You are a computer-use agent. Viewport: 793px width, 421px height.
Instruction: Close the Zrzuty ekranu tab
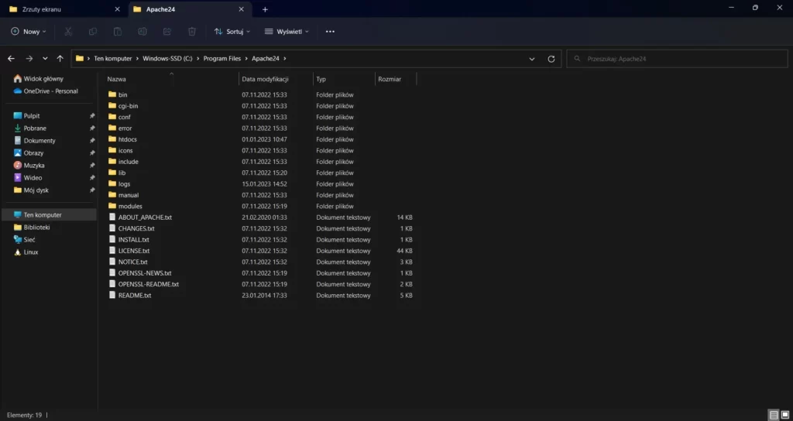coord(118,9)
